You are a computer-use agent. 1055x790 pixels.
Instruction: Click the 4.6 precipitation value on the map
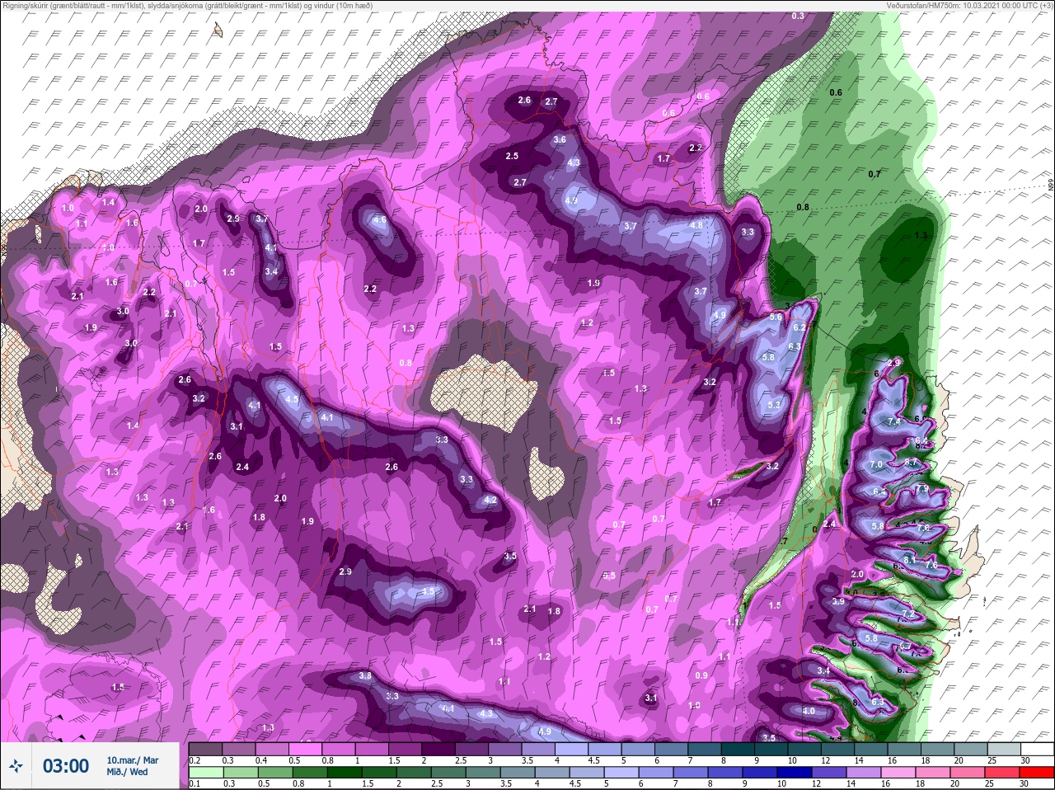click(x=380, y=220)
